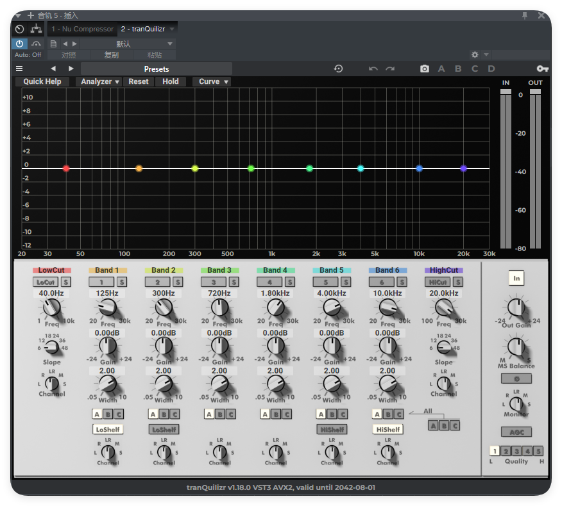Solo Band 3 with its S button
This screenshot has height=506, width=562.
click(234, 282)
